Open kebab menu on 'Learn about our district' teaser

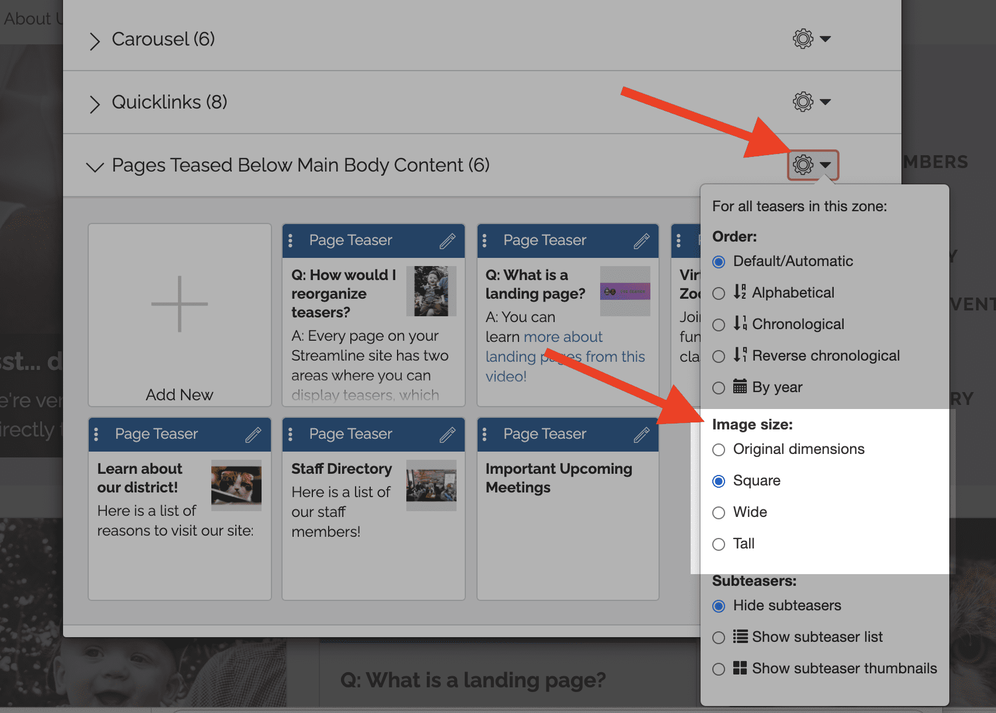coord(96,434)
